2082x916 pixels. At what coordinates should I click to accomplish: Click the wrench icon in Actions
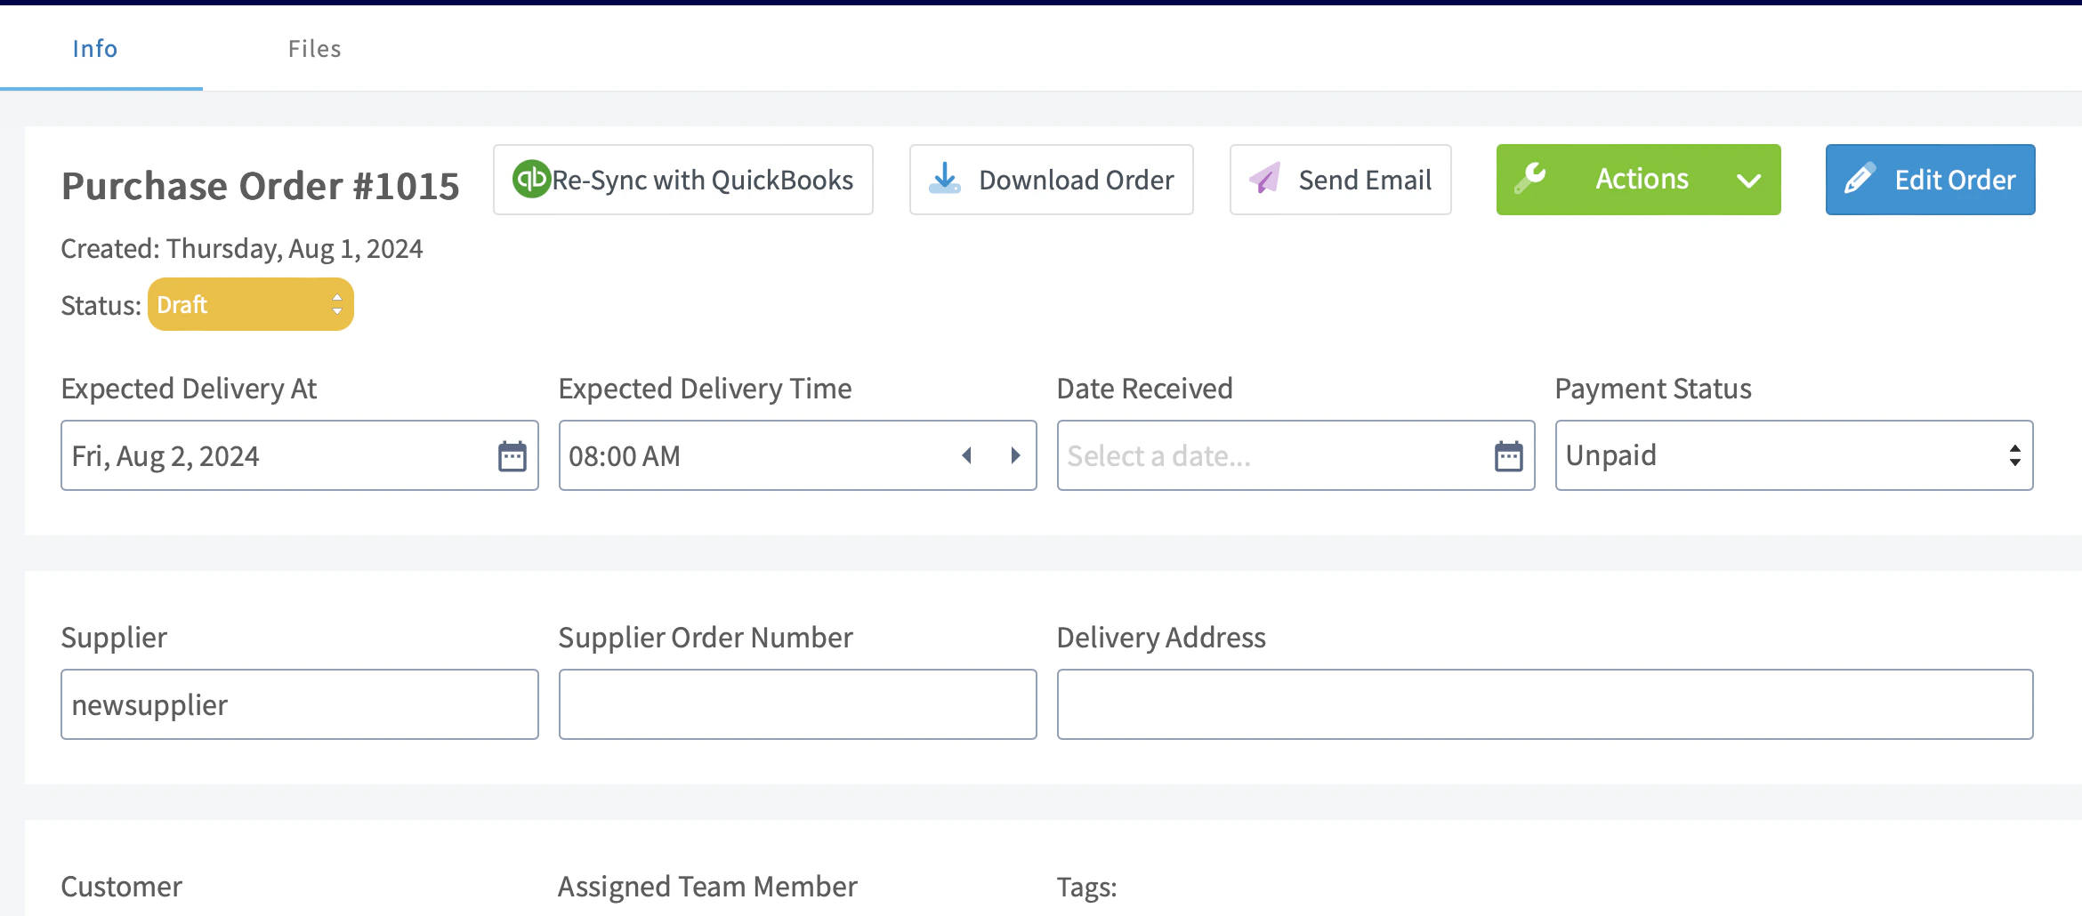pyautogui.click(x=1530, y=178)
